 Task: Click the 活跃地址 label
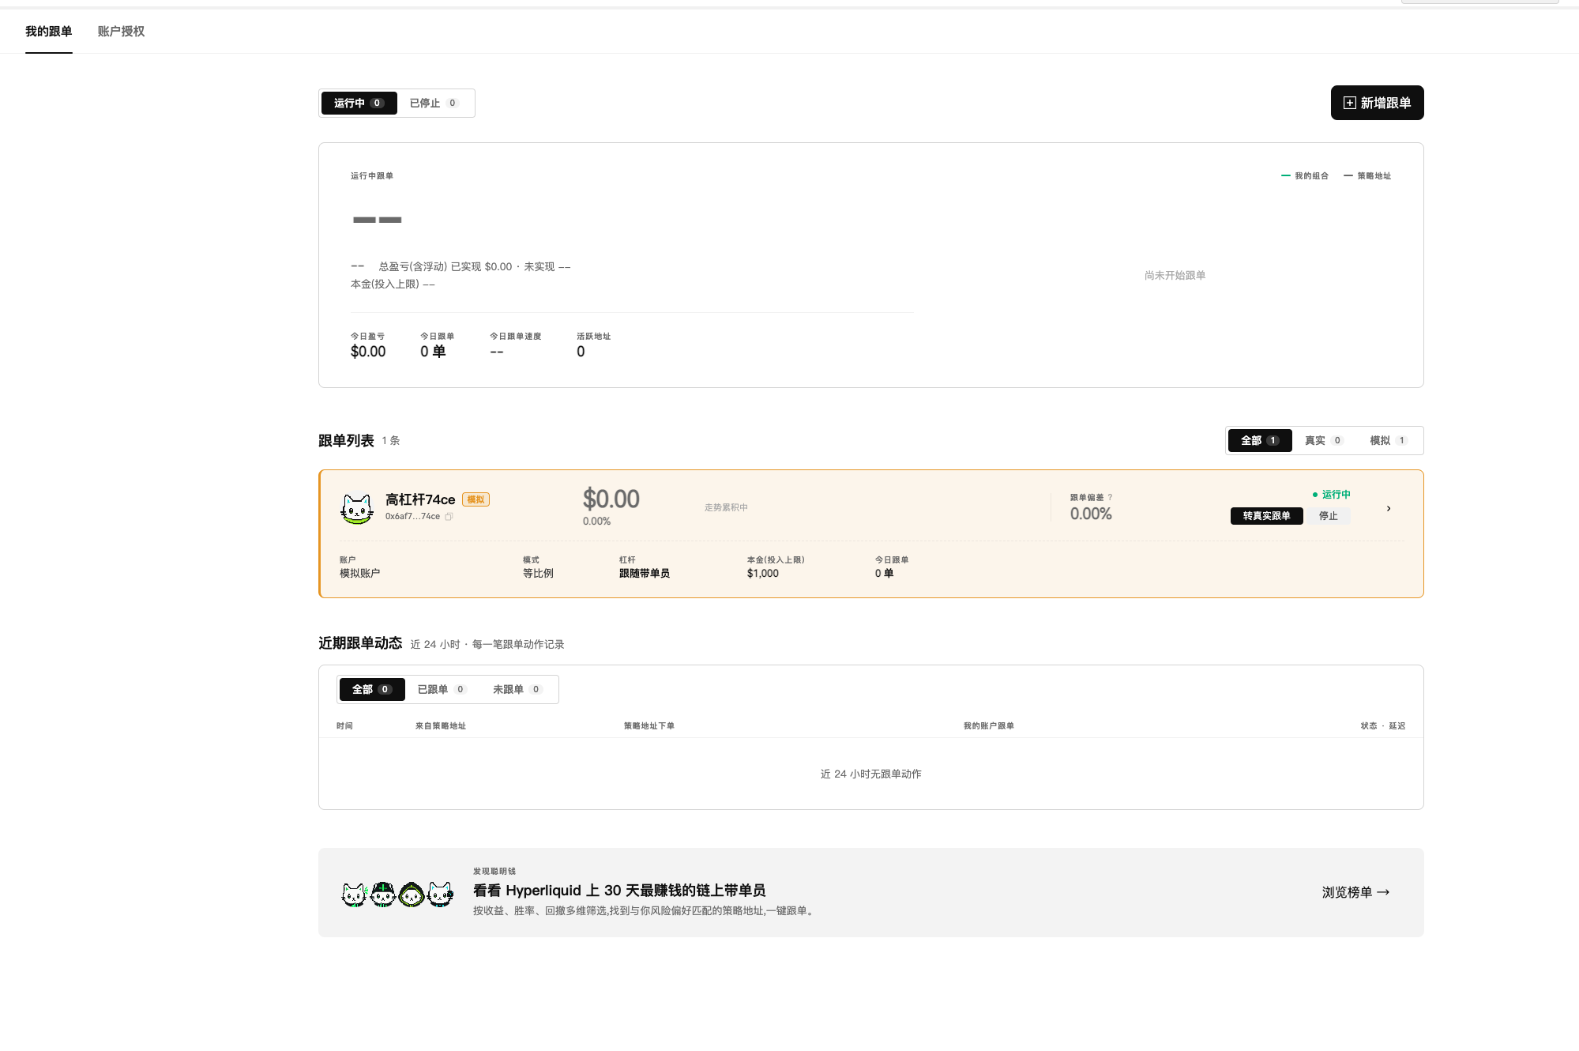tap(594, 336)
